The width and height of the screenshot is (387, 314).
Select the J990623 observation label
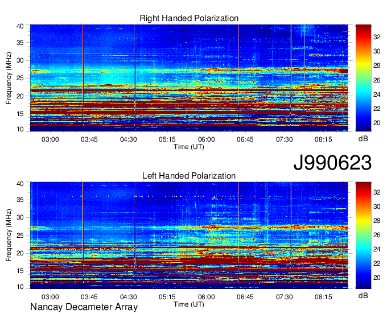332,163
